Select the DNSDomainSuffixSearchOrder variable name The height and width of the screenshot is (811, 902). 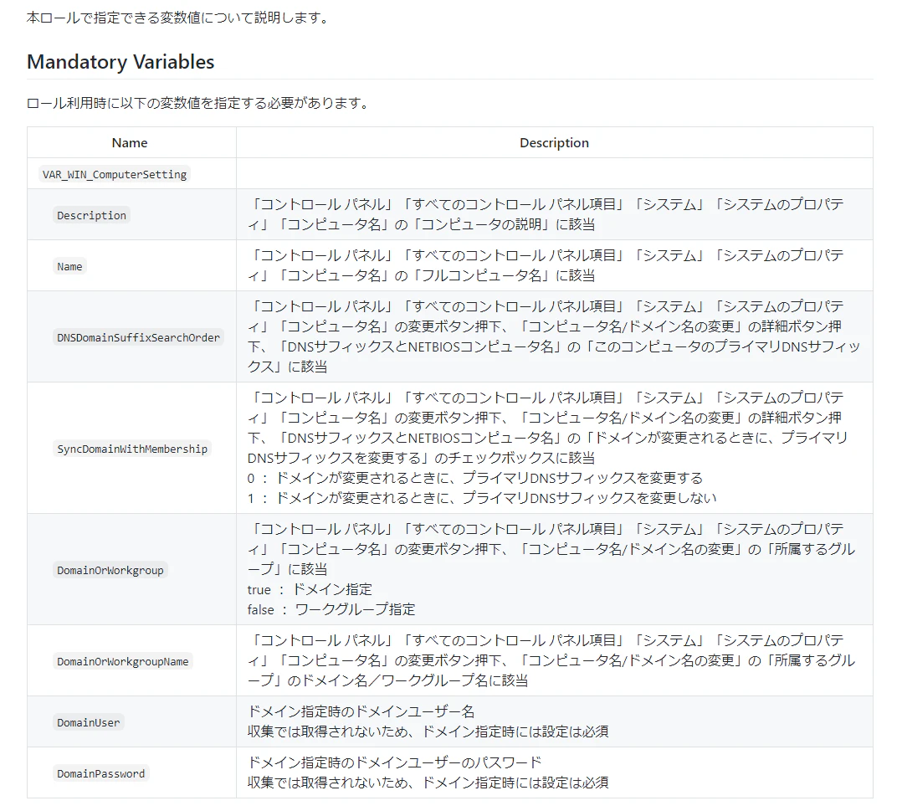(x=138, y=337)
